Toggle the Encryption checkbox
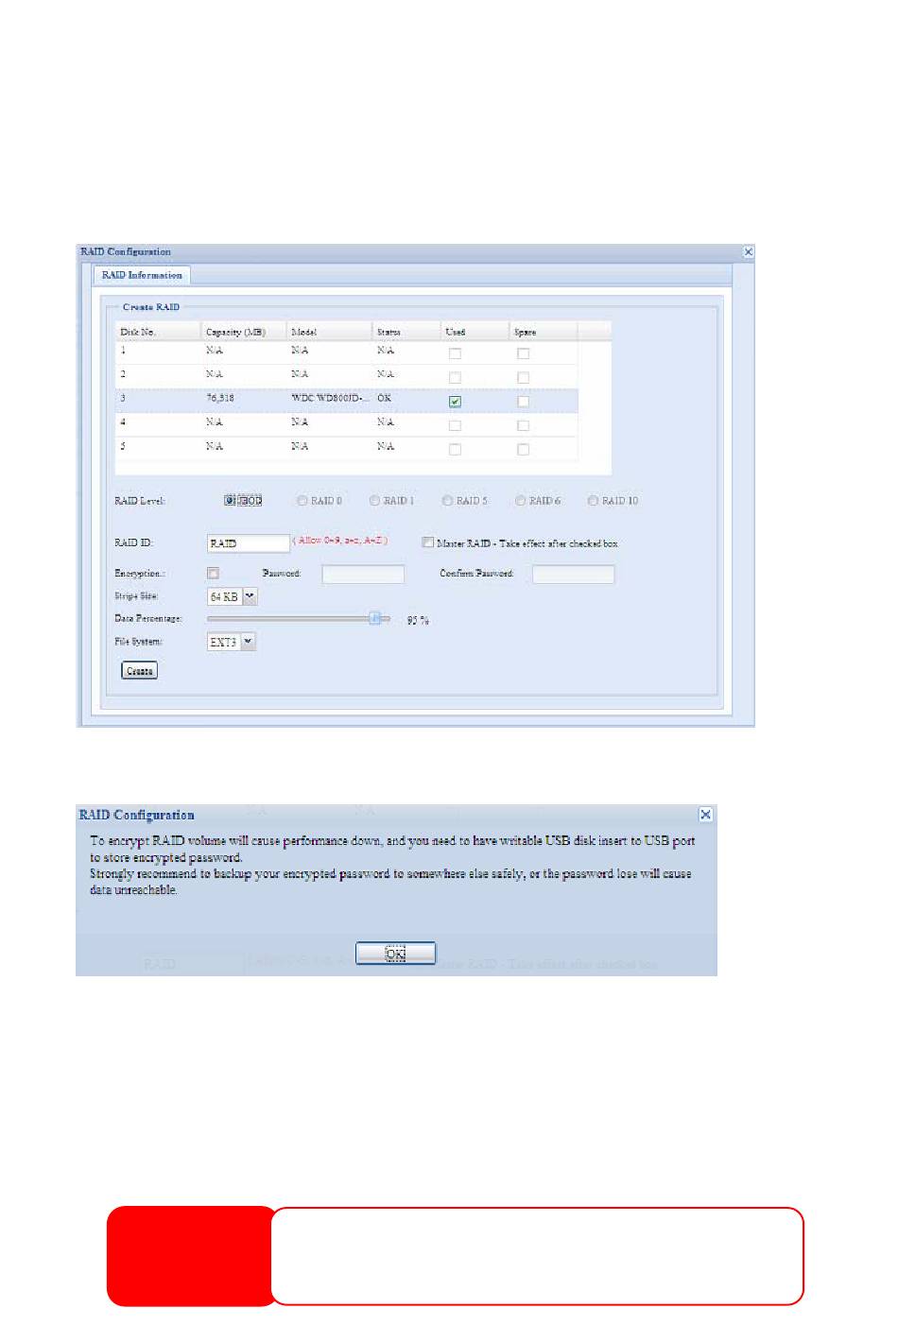Image resolution: width=898 pixels, height=1342 pixels. click(213, 574)
